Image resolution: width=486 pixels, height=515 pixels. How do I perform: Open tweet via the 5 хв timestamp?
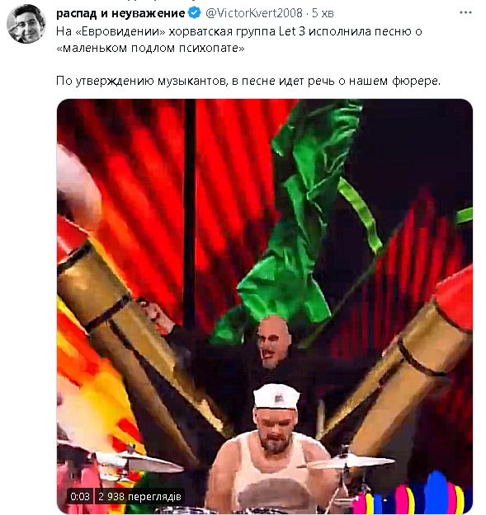323,13
